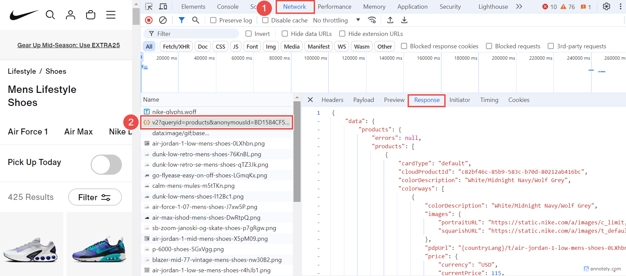626x276 pixels.
Task: Click the error count badge showing 10
Action: pos(550,7)
